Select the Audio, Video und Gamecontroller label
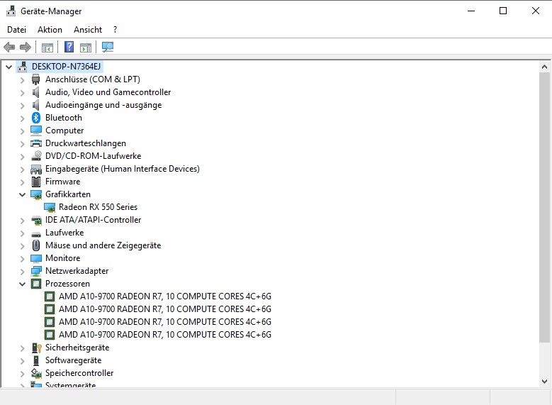Image resolution: width=552 pixels, height=405 pixels. click(108, 92)
